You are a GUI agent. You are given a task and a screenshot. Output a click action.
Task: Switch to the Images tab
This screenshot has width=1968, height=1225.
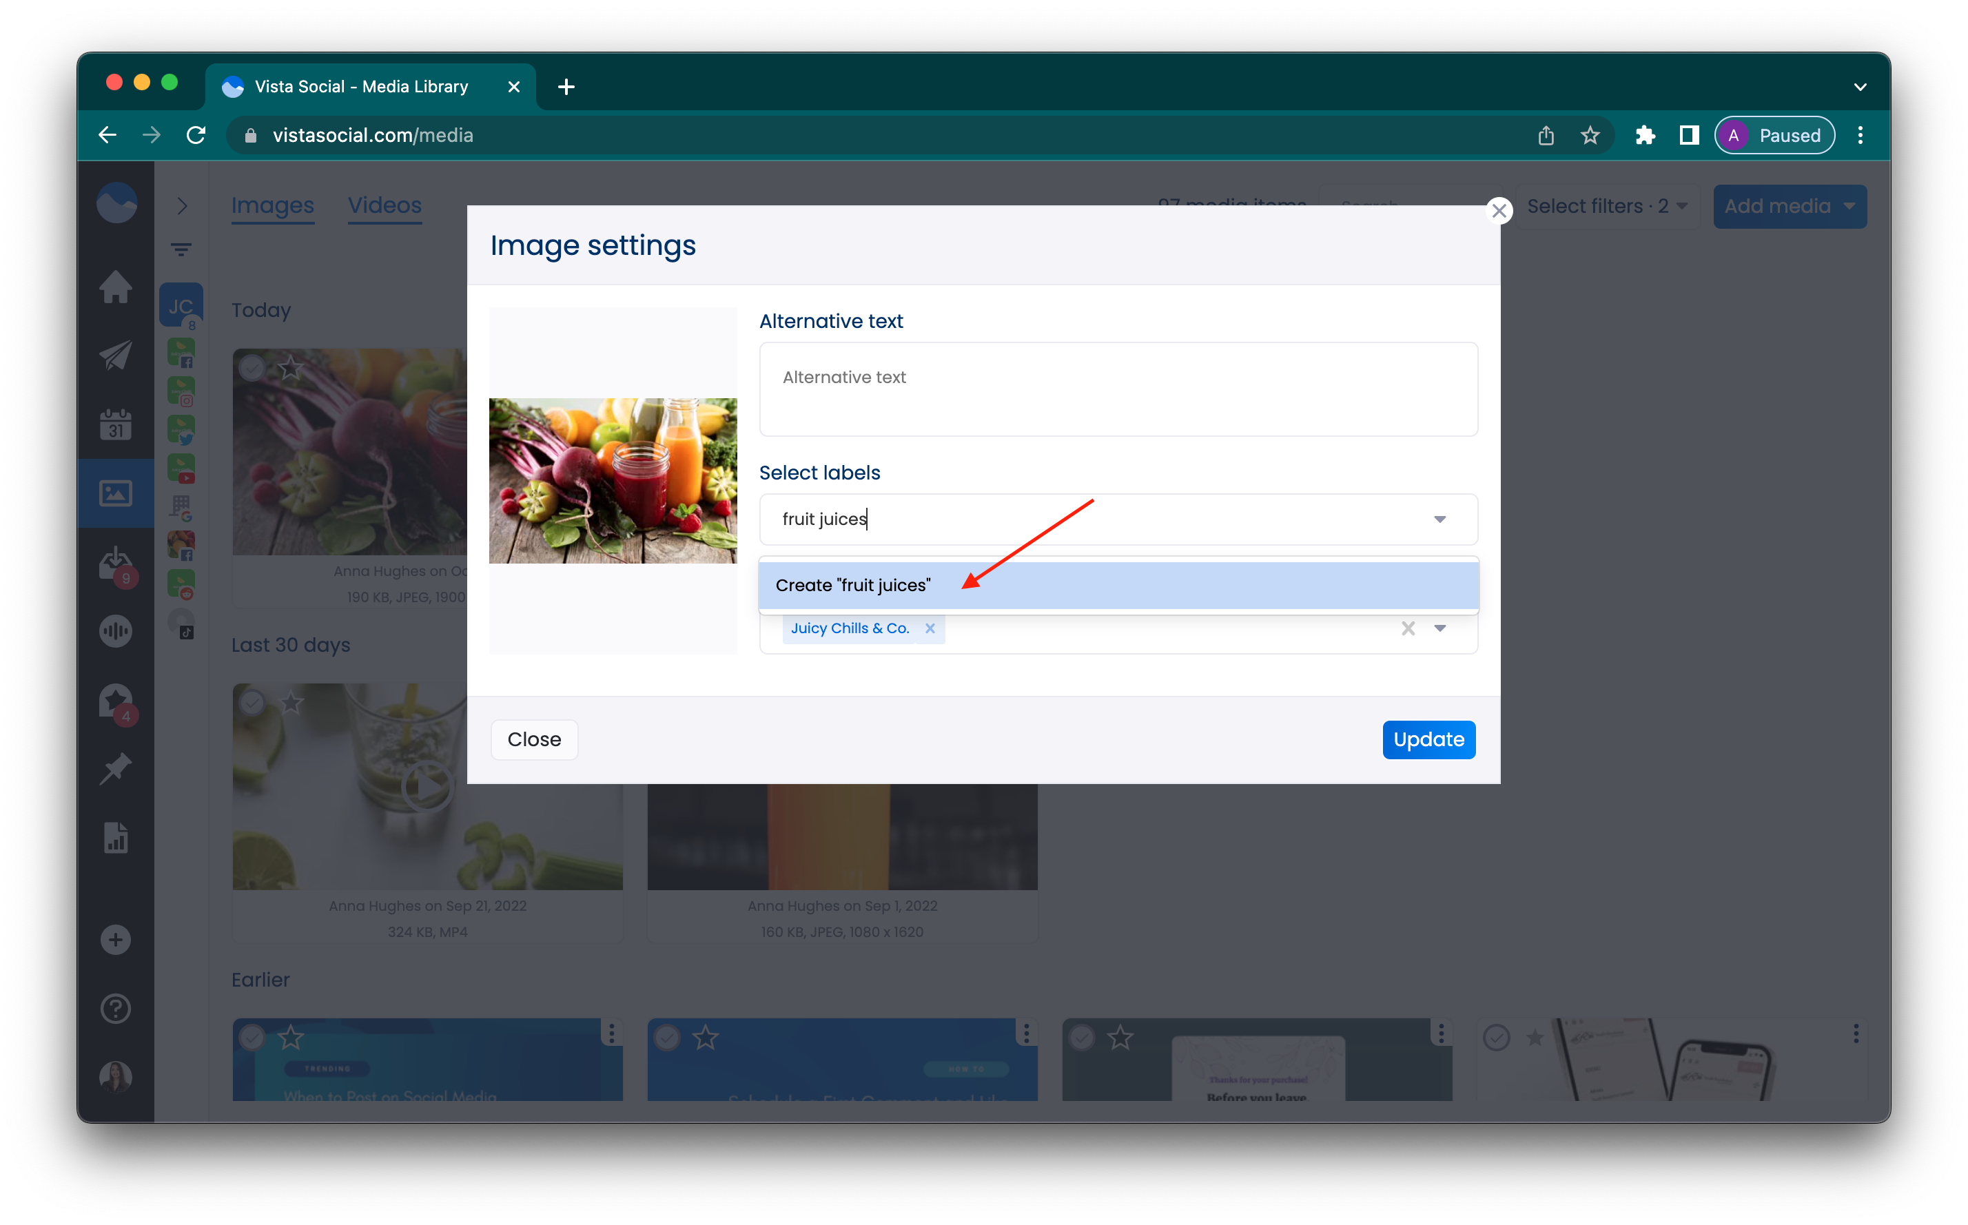pyautogui.click(x=273, y=206)
